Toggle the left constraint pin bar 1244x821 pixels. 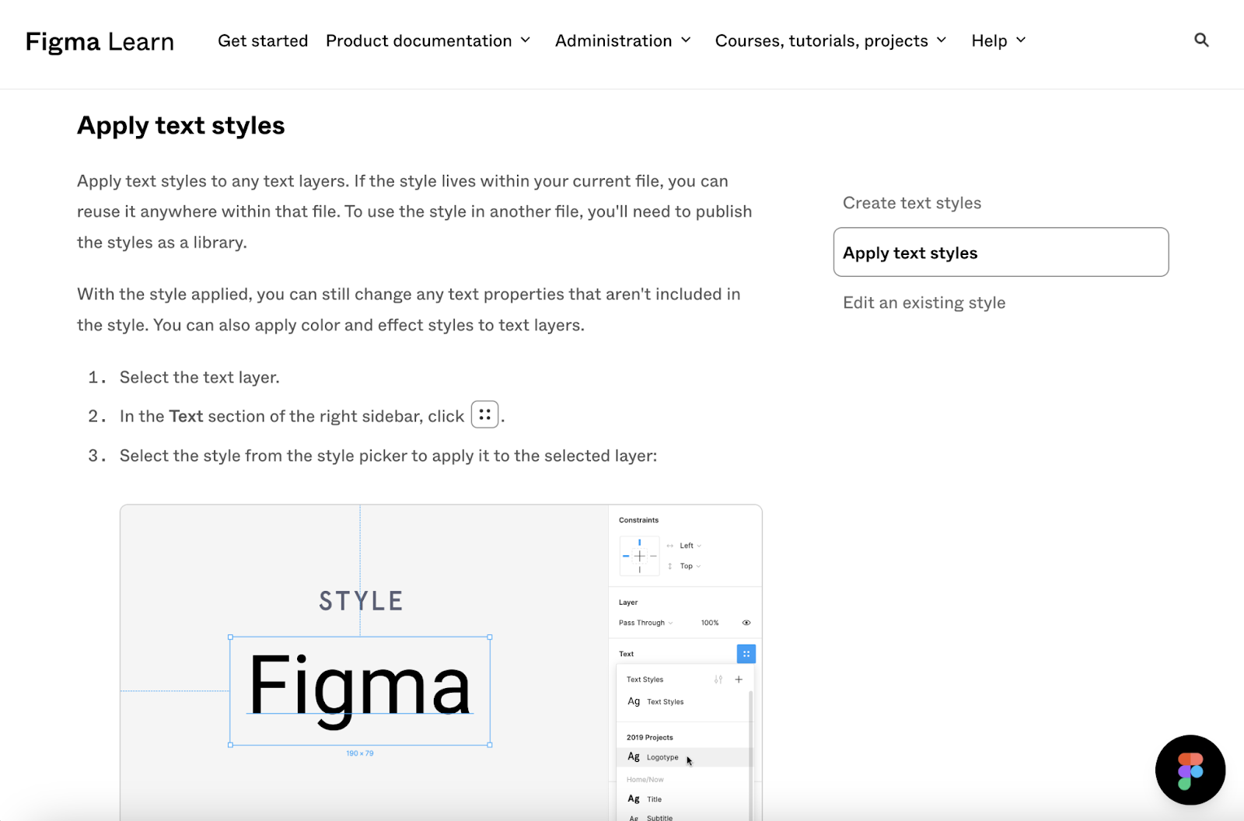coord(626,555)
